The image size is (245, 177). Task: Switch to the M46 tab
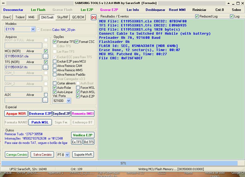point(32,17)
